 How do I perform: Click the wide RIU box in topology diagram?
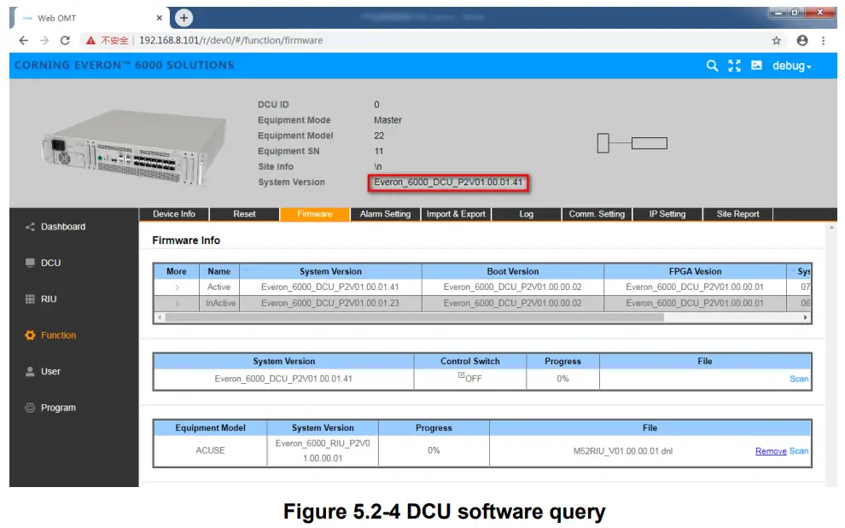click(650, 143)
